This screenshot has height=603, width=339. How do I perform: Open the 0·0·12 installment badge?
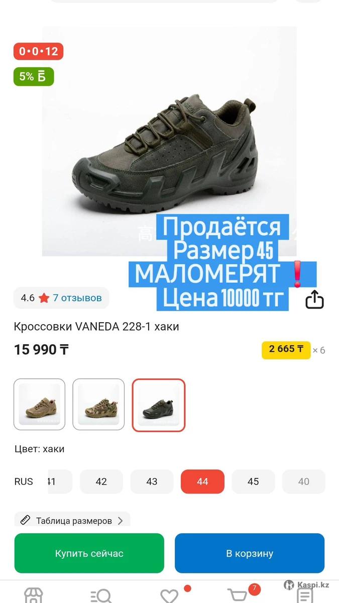(38, 51)
